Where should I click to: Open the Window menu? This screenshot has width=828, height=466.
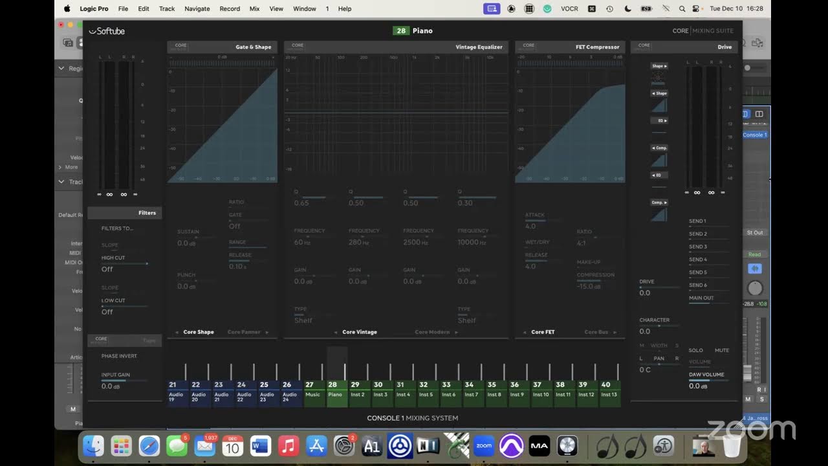pyautogui.click(x=305, y=8)
